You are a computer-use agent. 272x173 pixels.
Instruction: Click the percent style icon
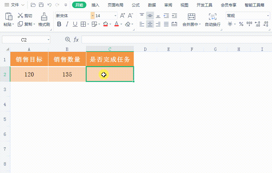pos(241,24)
